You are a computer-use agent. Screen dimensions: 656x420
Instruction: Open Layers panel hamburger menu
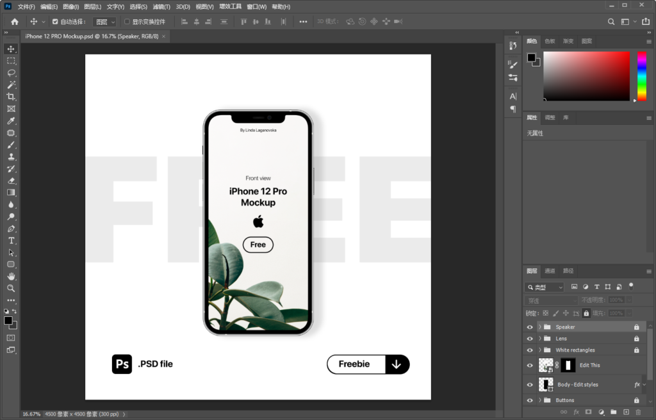point(649,271)
